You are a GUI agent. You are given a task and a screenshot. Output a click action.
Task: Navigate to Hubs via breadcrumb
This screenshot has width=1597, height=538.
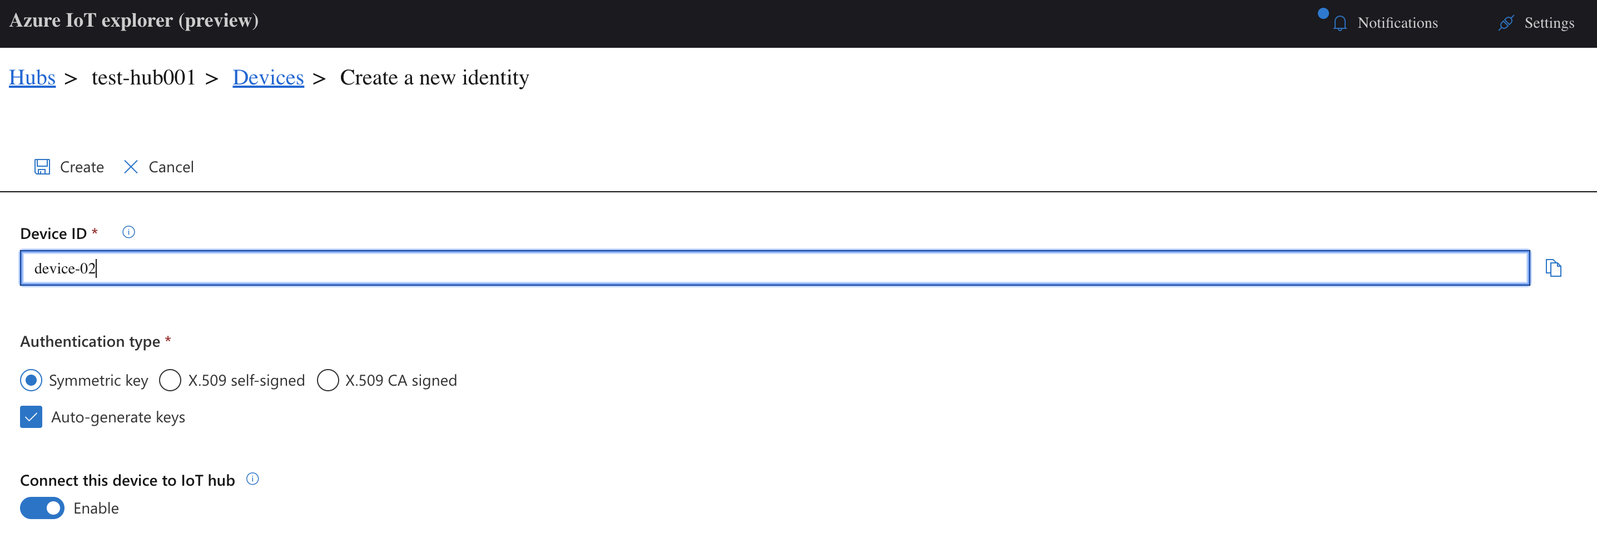pos(32,77)
